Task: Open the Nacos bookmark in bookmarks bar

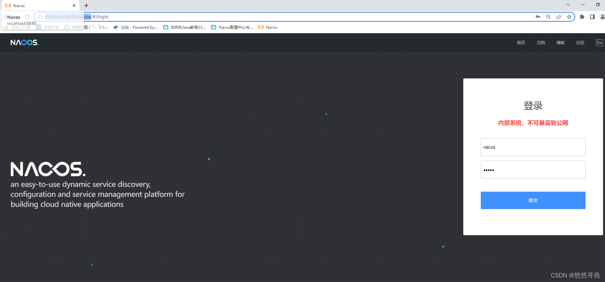Action: pyautogui.click(x=268, y=27)
